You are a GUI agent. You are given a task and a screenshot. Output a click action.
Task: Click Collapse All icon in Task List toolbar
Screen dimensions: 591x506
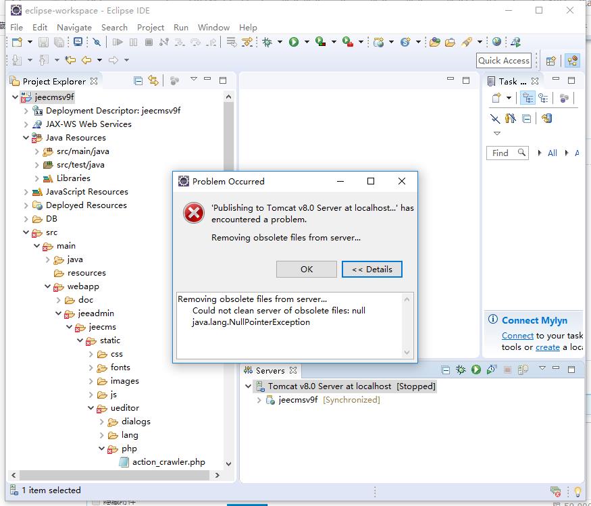tap(526, 119)
